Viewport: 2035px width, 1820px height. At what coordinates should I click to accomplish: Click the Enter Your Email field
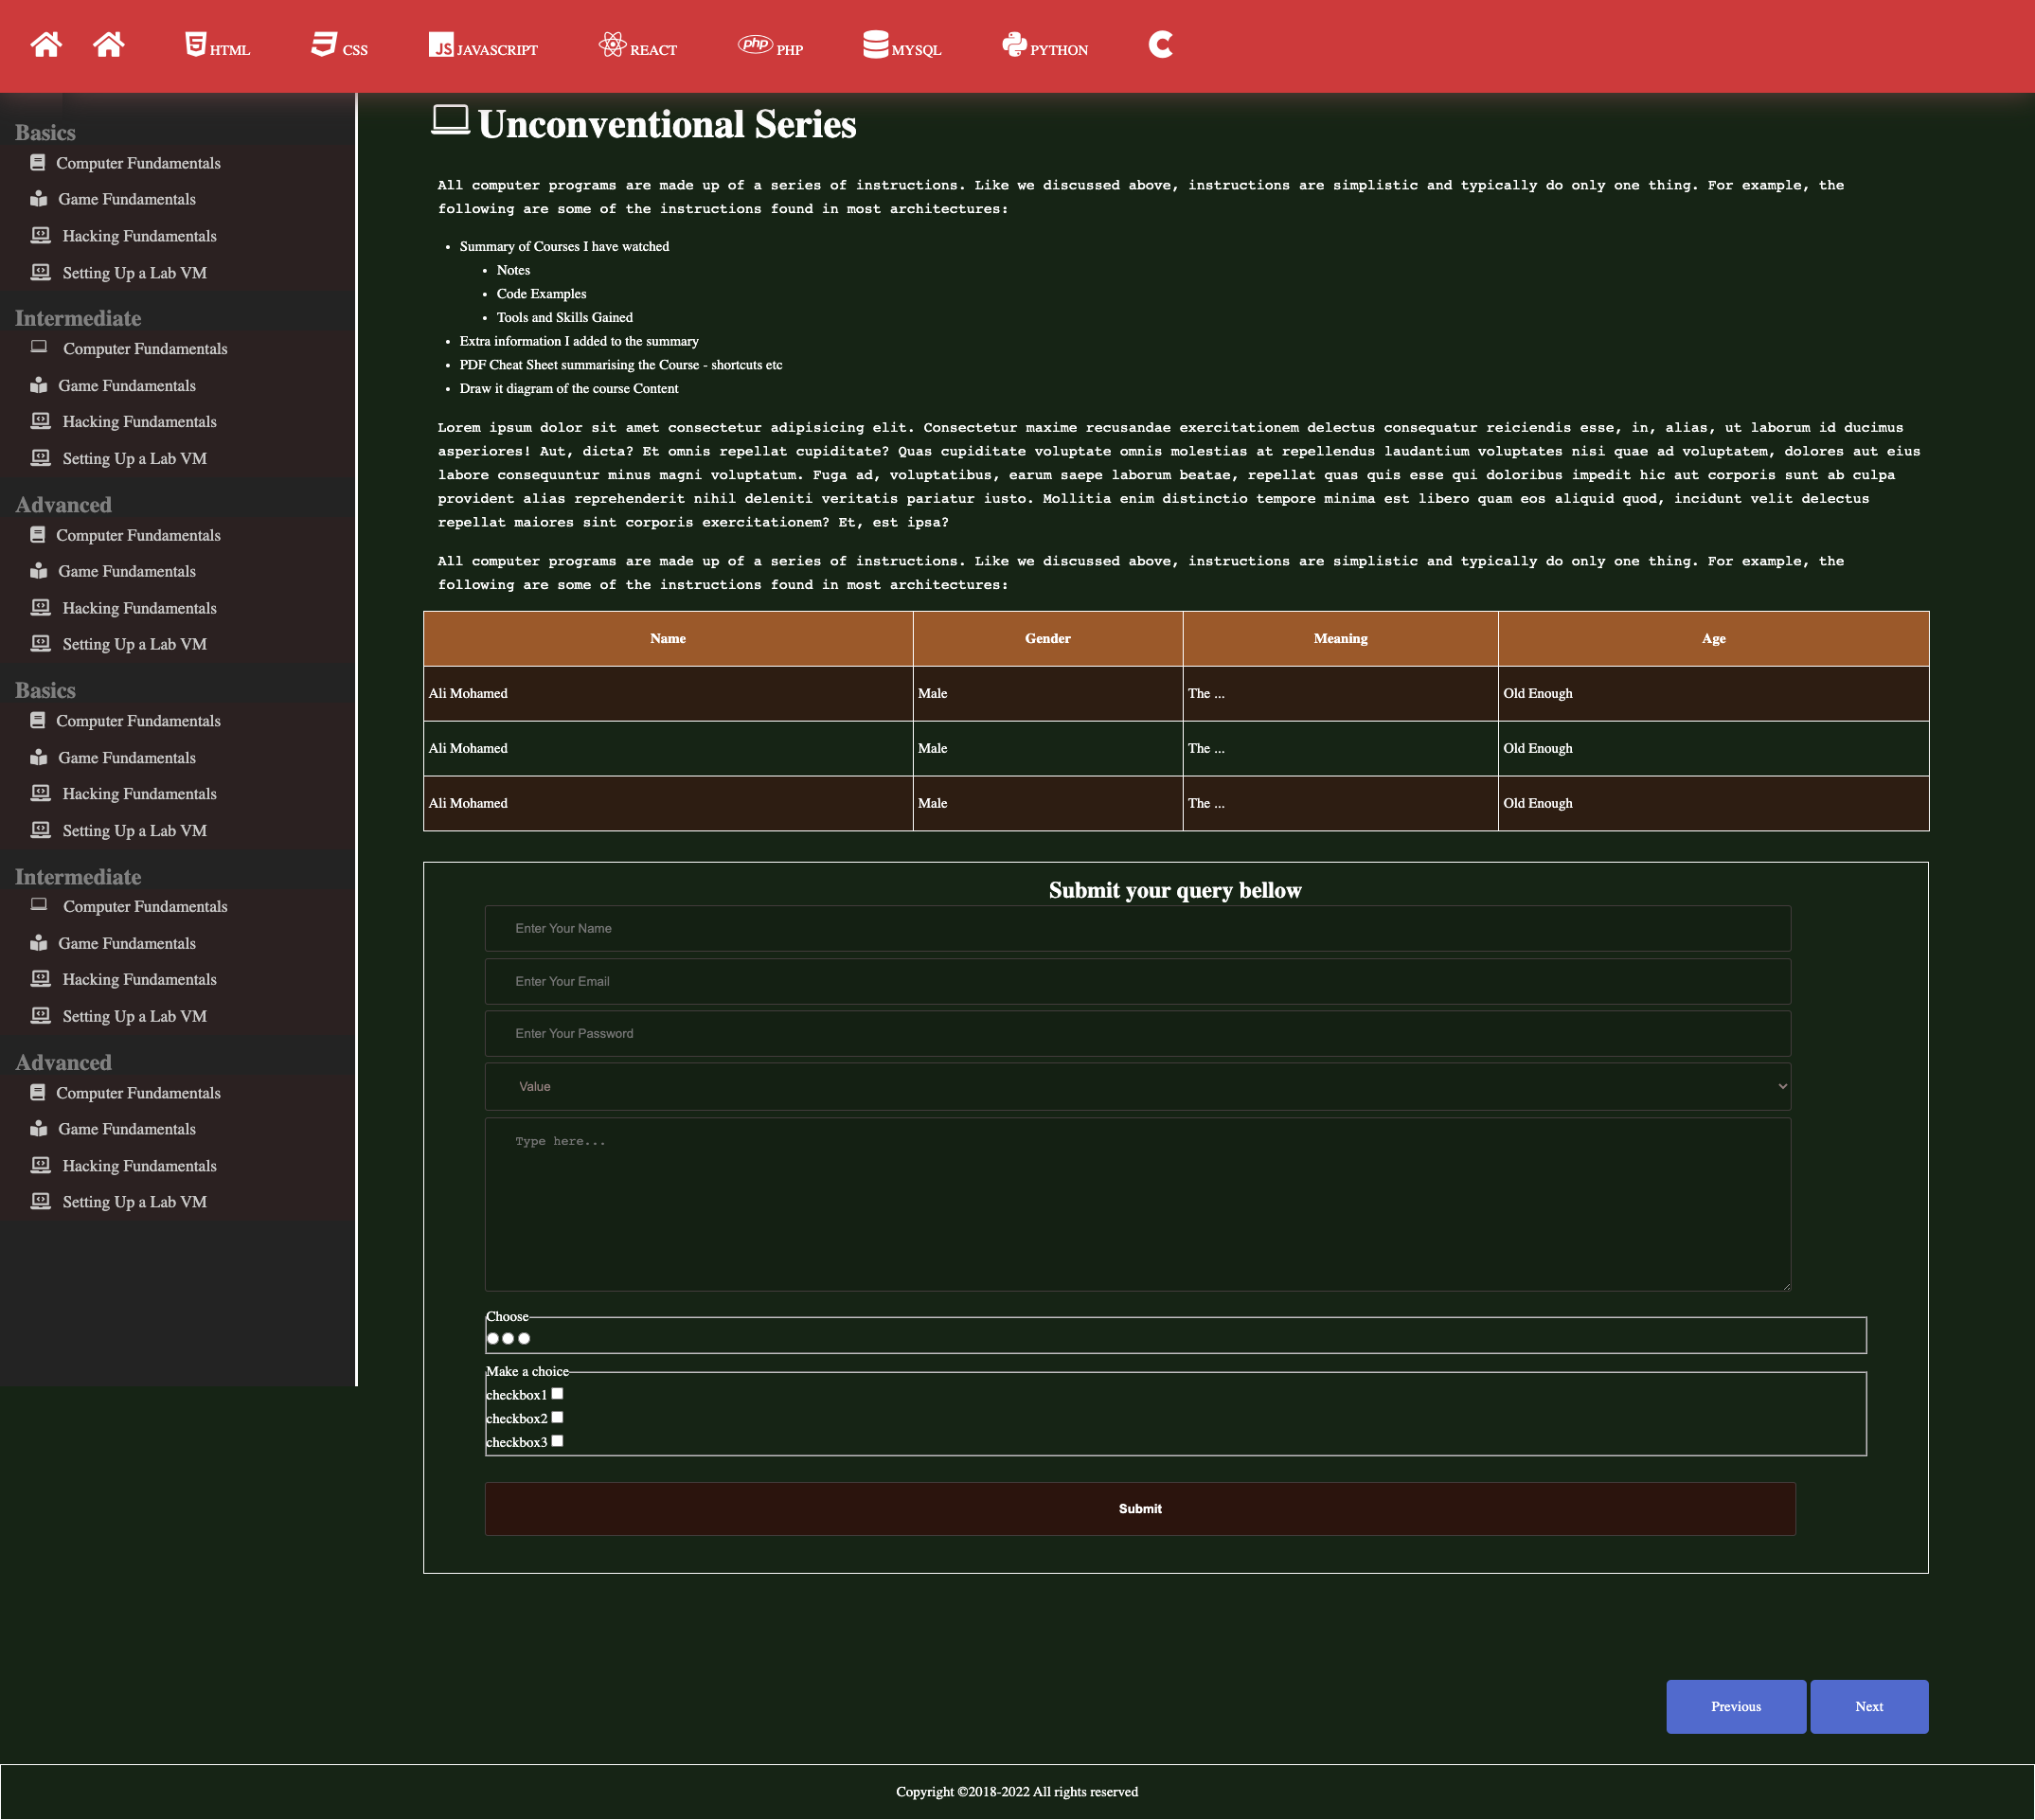(1137, 980)
